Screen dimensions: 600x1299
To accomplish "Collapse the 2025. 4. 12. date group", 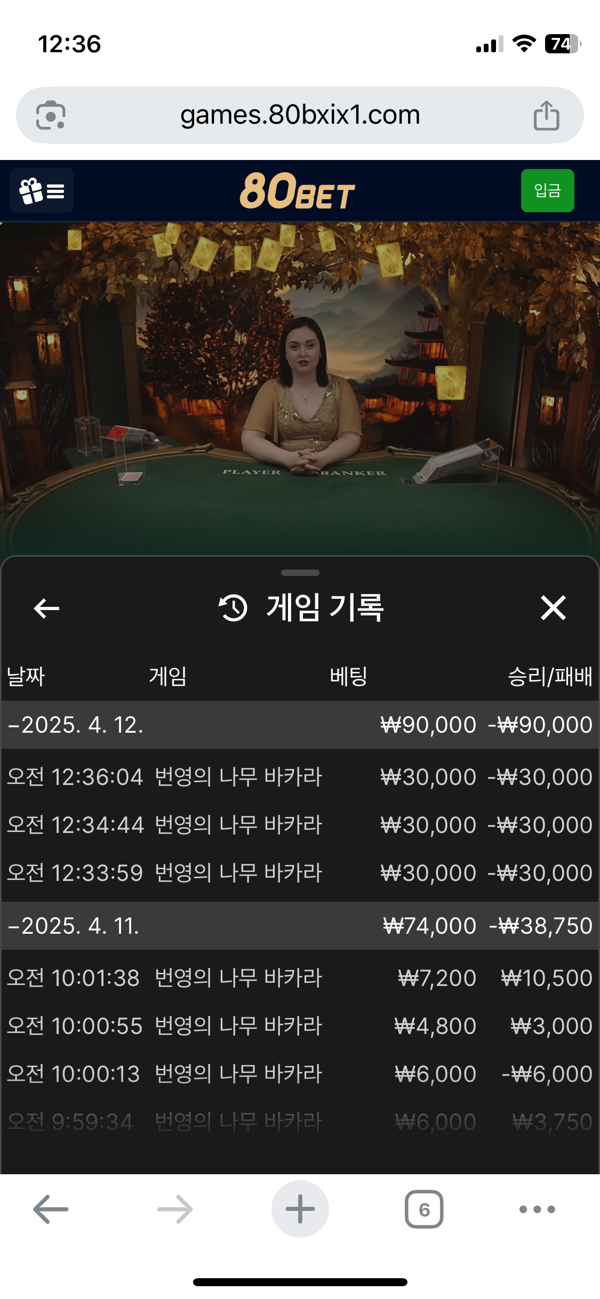I will [300, 725].
